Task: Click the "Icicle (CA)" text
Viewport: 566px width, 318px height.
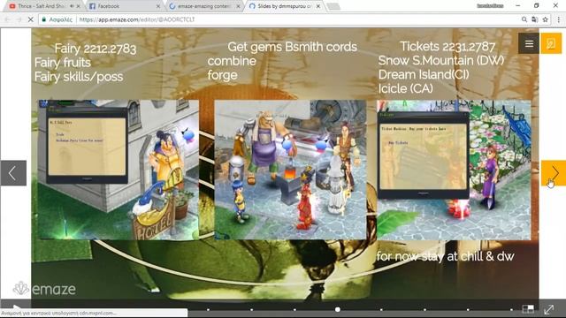Action: click(x=406, y=88)
